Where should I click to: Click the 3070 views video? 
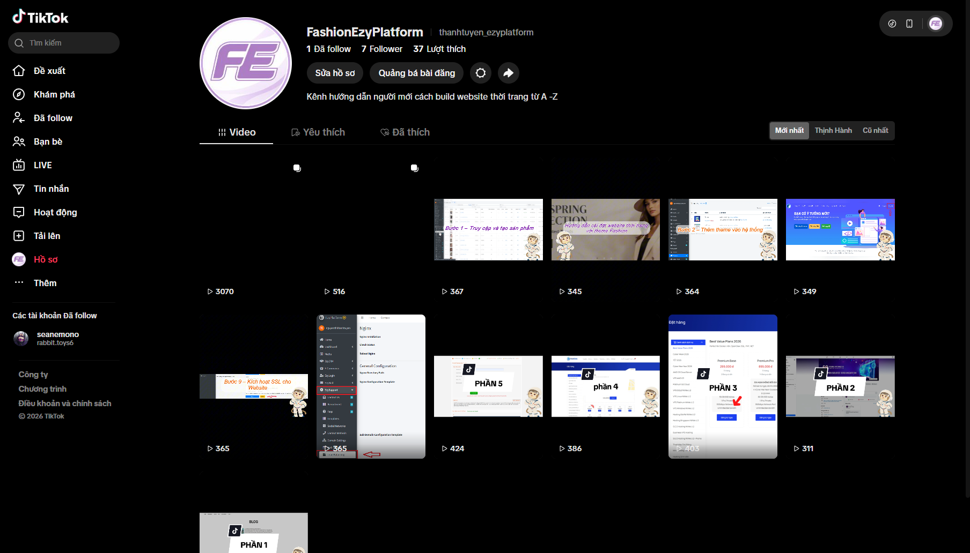point(254,229)
